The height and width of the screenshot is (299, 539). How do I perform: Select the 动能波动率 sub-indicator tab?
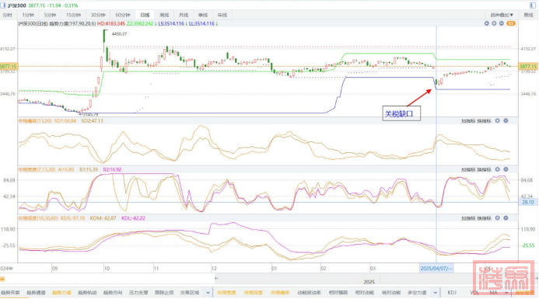[309, 293]
